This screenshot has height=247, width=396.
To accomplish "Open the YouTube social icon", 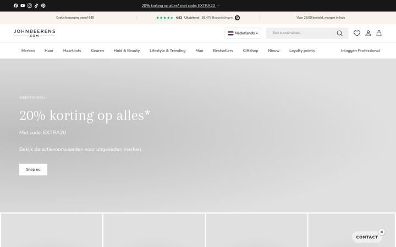I will tap(23, 5).
